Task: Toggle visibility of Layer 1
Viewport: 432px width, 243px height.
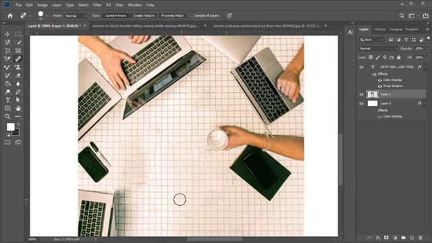Action: [x=362, y=94]
